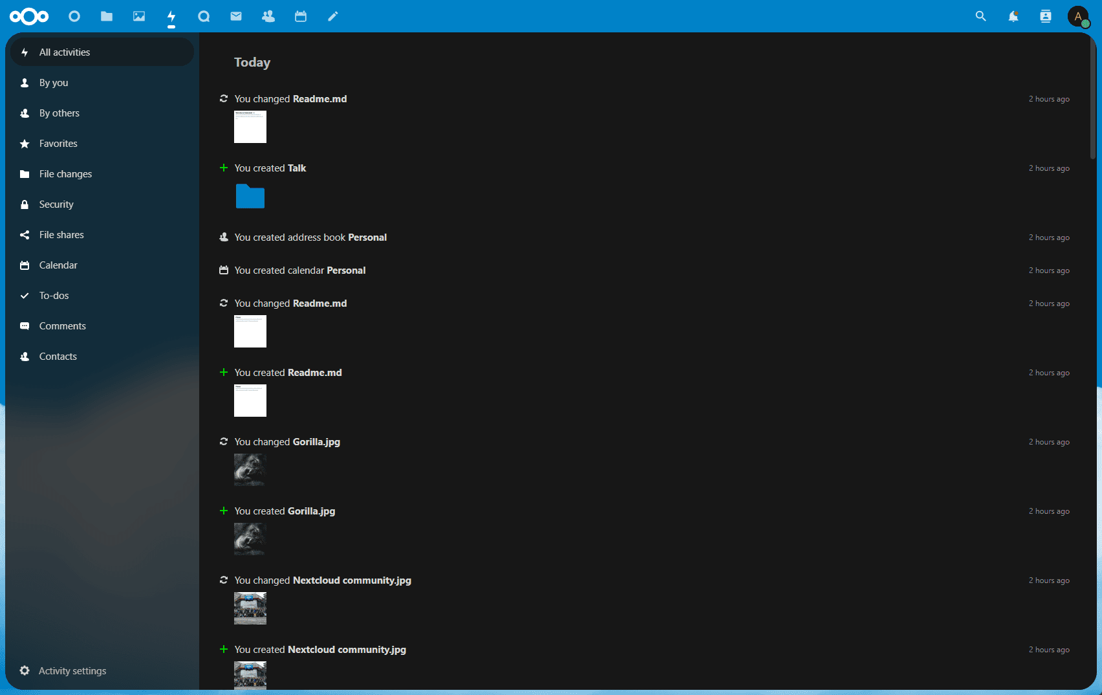This screenshot has width=1102, height=695.
Task: Click Gorilla.jpg thumbnail under created entry
Action: click(250, 539)
